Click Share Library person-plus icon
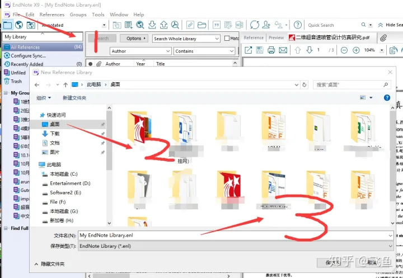 pos(266,25)
